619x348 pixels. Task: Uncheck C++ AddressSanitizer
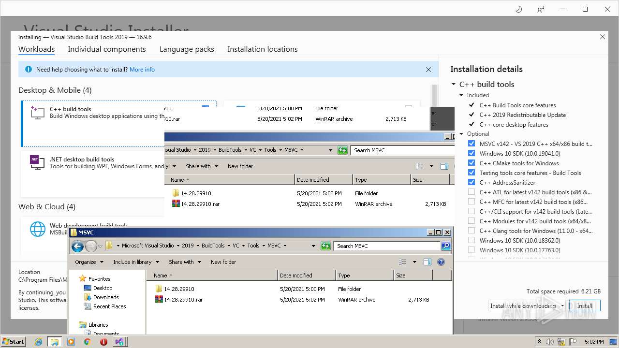472,182
